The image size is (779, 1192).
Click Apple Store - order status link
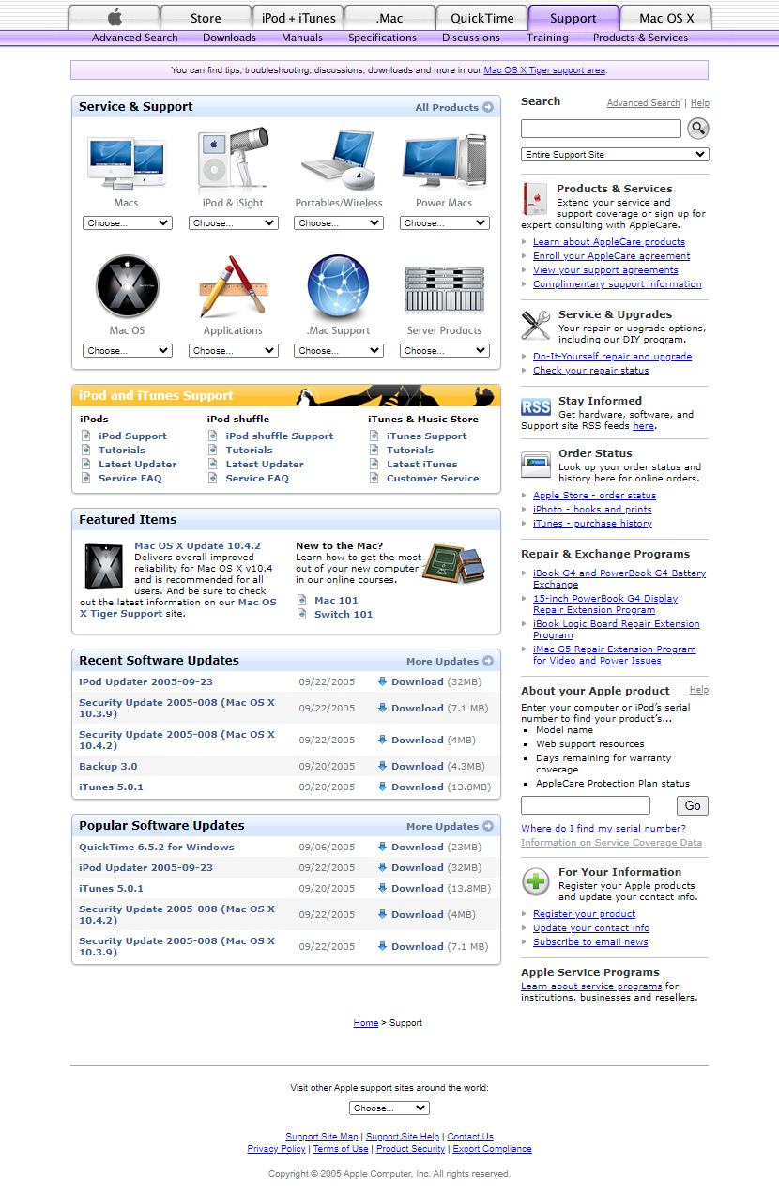coord(595,496)
